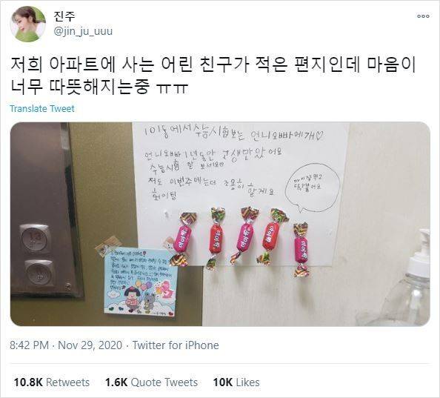440x398 pixels.
Task: Click the first pink candy in photo
Action: tap(183, 239)
